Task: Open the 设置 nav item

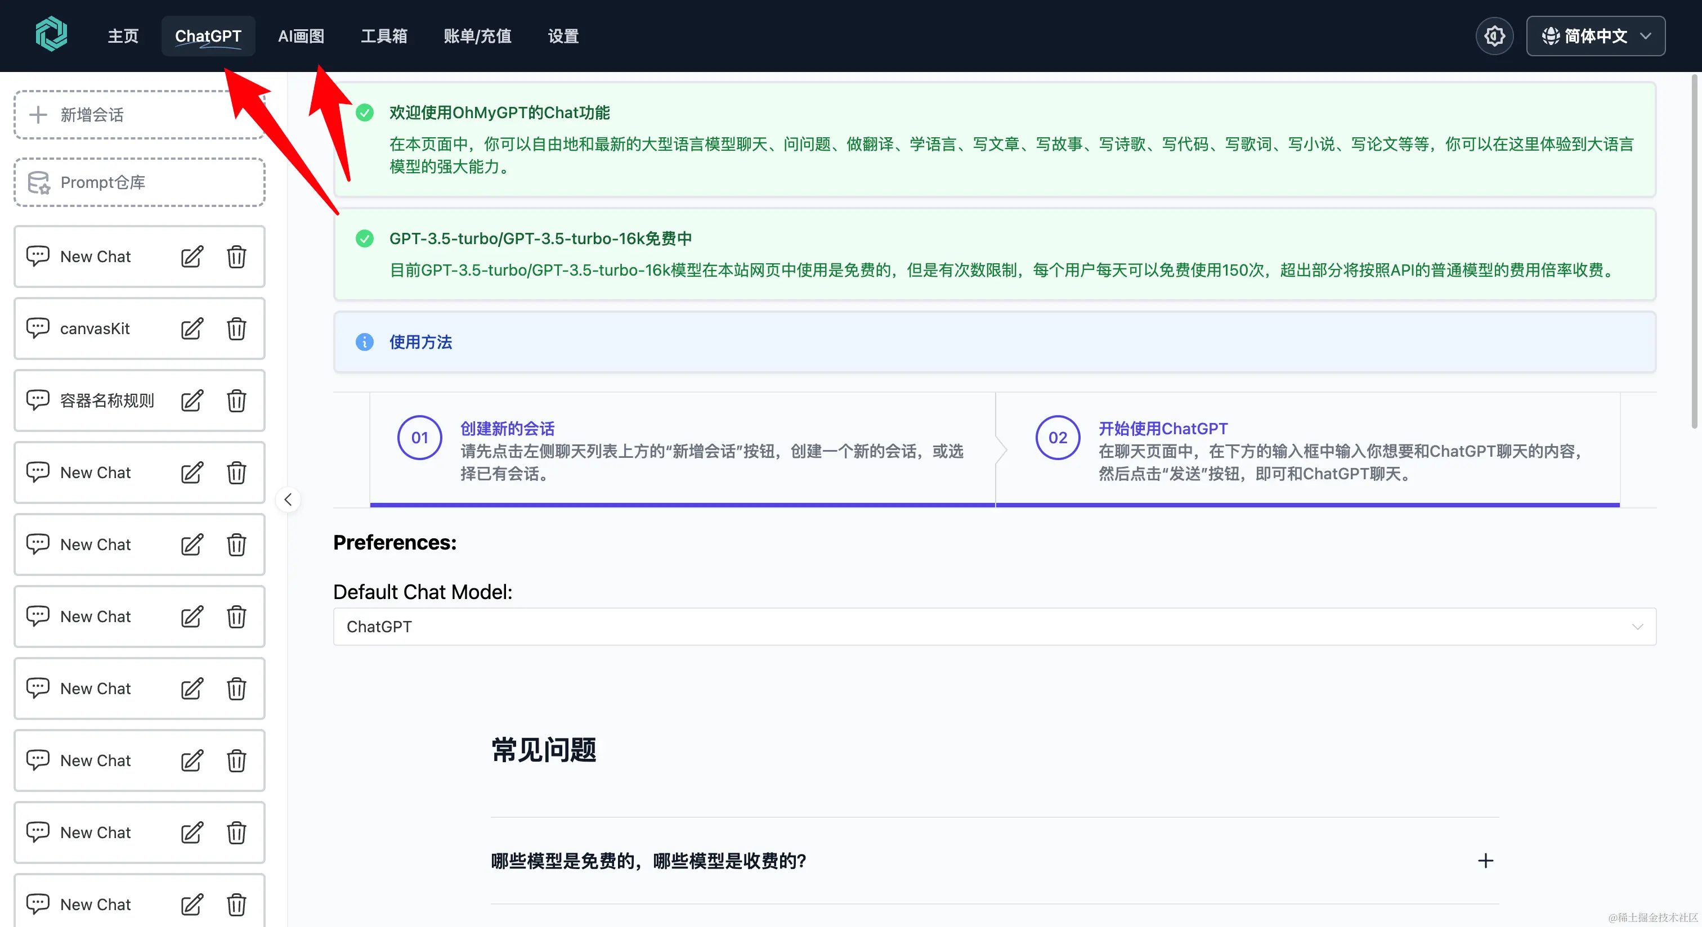Action: click(563, 37)
